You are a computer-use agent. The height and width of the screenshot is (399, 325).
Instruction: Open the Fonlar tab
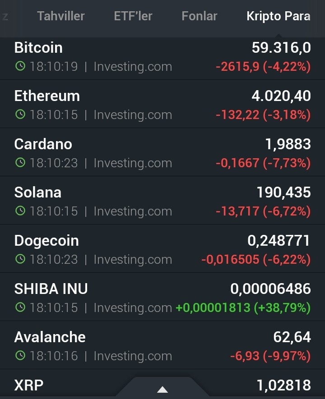(x=200, y=16)
